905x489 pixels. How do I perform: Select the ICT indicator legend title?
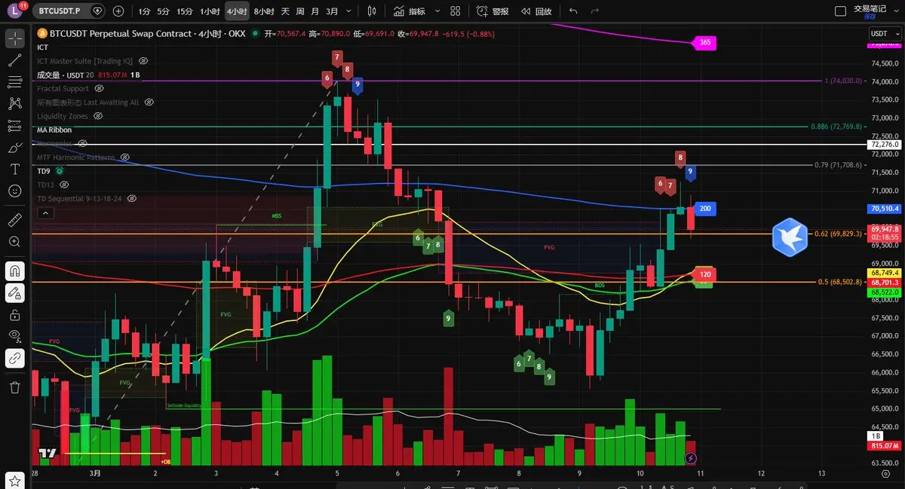(x=42, y=47)
